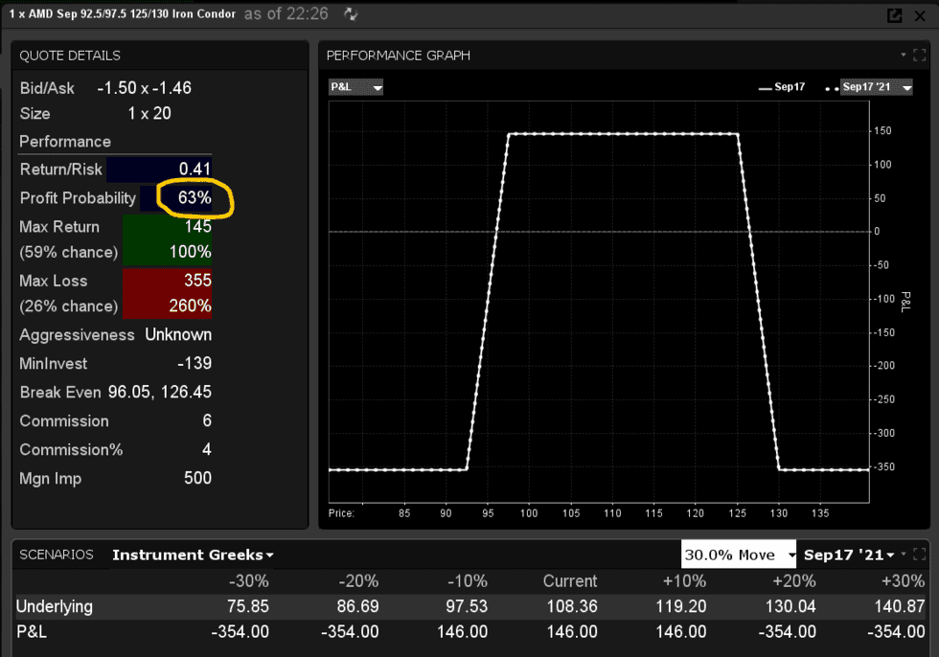The height and width of the screenshot is (657, 939).
Task: Open the Sep17 '21 graph date dropdown
Action: [876, 87]
